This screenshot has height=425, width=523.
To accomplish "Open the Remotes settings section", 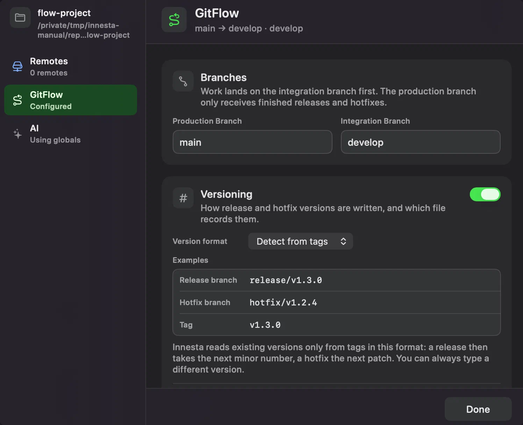I will (71, 66).
